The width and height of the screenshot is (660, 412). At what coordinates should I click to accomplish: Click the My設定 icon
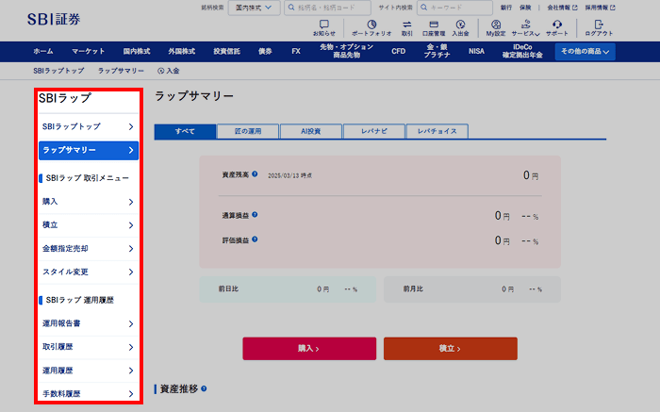click(496, 27)
